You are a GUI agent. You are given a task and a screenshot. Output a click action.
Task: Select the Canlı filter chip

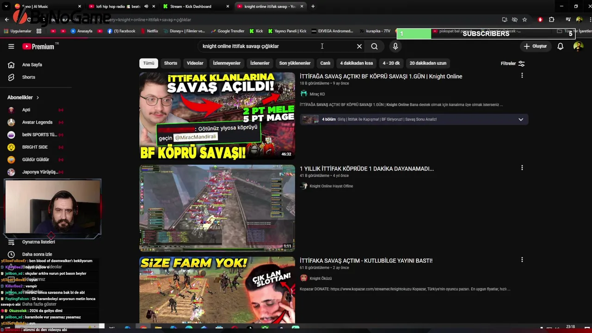325,63
